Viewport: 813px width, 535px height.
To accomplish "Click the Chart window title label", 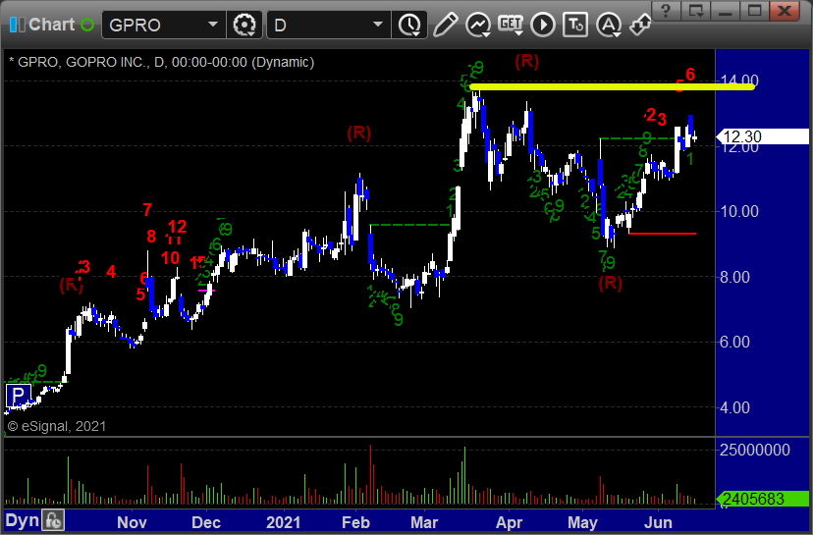I will pos(51,25).
